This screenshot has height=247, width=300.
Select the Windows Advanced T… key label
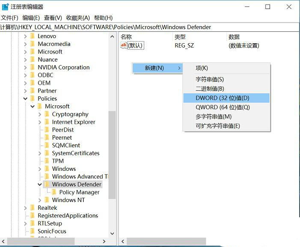coord(80,176)
